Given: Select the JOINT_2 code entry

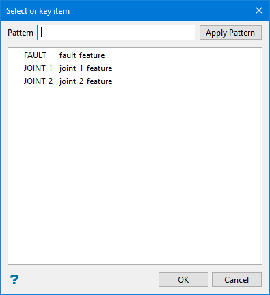Looking at the screenshot, I should click(x=38, y=81).
